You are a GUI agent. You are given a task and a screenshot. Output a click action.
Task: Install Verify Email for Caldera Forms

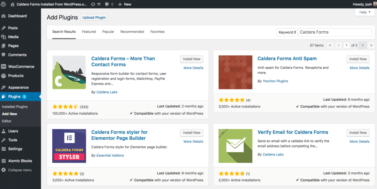coord(358,133)
